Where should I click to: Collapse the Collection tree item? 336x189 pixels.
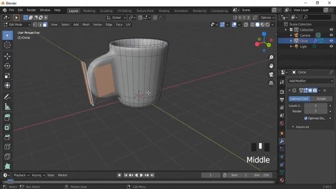[286, 30]
